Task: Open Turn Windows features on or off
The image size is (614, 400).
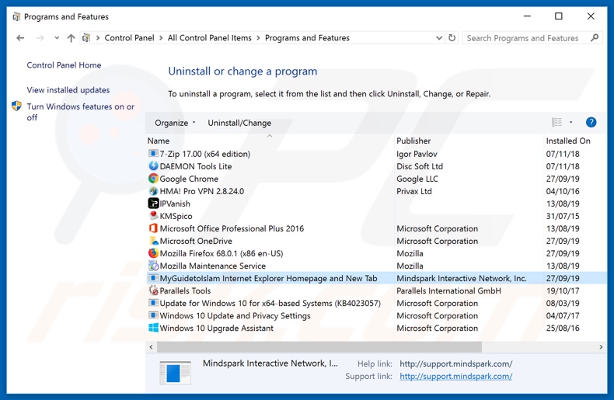Action: tap(80, 112)
